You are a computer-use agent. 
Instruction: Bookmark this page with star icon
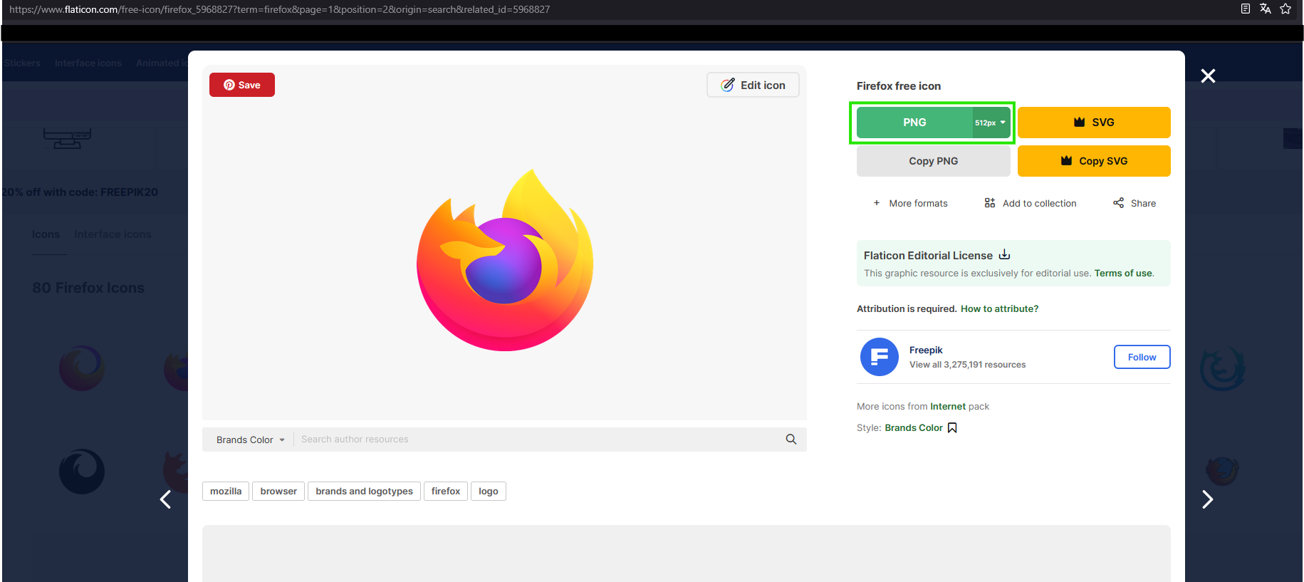pos(1285,9)
